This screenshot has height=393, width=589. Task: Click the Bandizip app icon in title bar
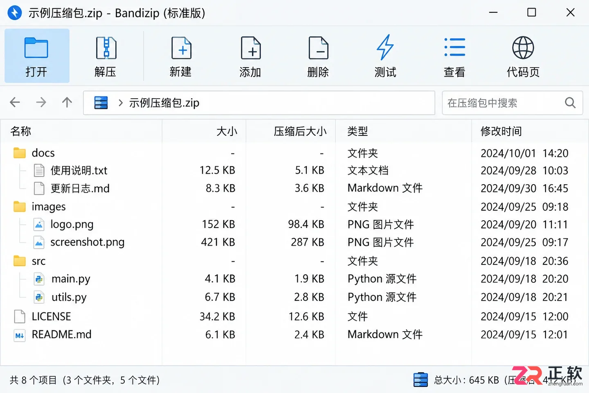click(x=15, y=13)
